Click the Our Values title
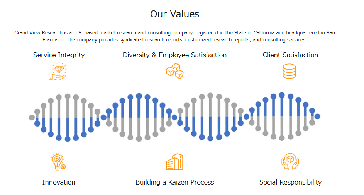This screenshot has width=364, height=195. point(174,14)
